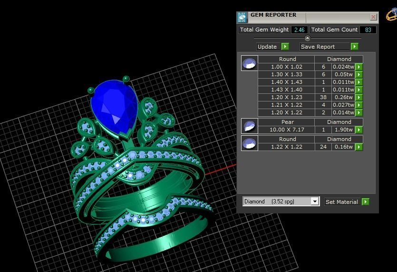
Task: Click the Total Gem Weight value 2.46
Action: click(x=299, y=30)
